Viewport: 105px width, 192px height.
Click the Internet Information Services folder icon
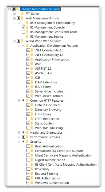(x=17, y=9)
